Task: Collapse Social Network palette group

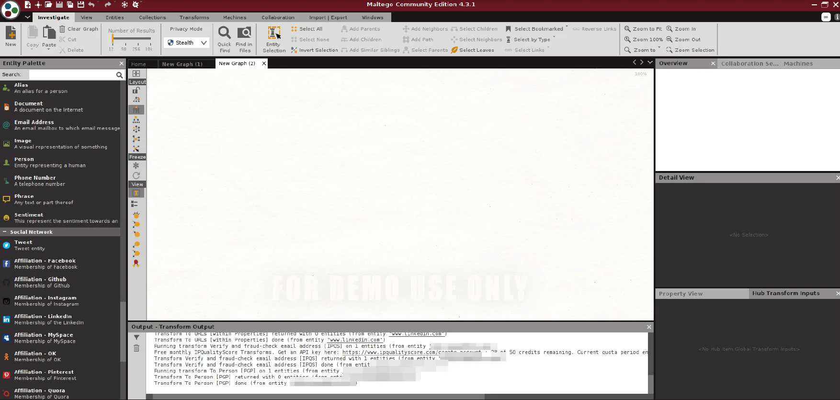Action: 5,232
